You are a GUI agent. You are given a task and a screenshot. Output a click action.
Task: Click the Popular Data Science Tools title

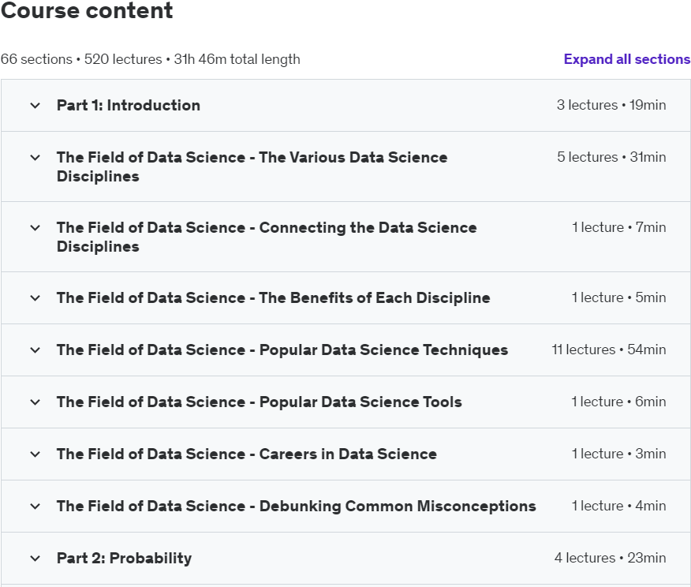point(259,402)
